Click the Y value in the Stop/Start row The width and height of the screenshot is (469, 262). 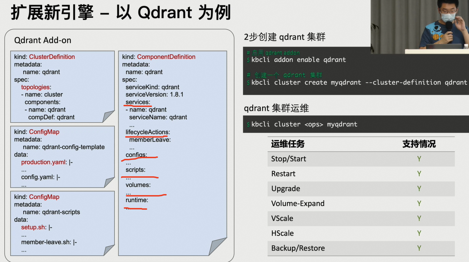419,159
